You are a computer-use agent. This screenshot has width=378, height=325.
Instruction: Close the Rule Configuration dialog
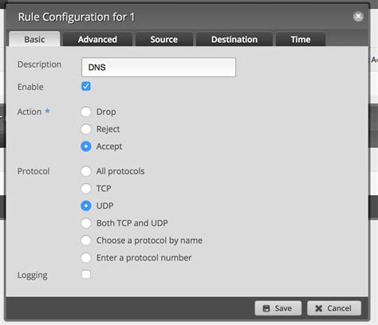358,17
